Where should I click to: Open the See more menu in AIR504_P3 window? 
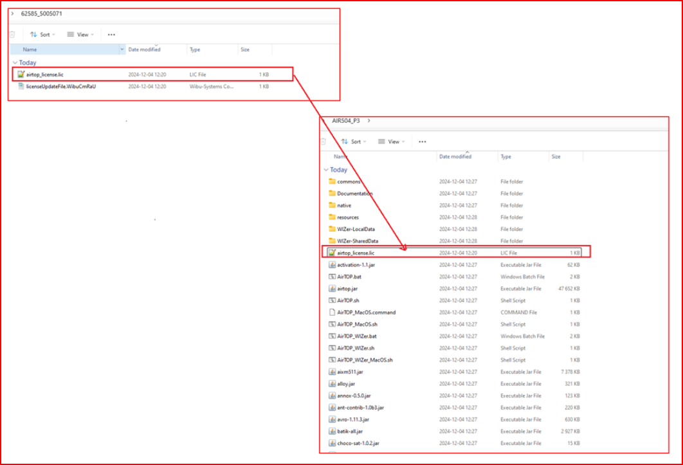(x=422, y=141)
